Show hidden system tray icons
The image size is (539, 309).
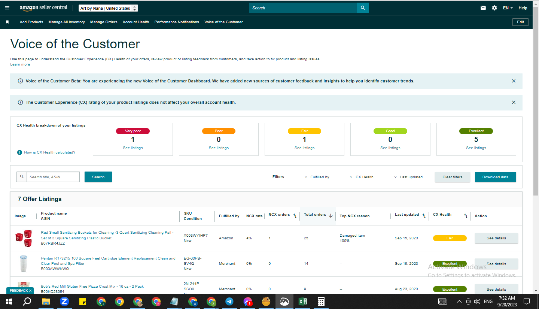(x=459, y=302)
